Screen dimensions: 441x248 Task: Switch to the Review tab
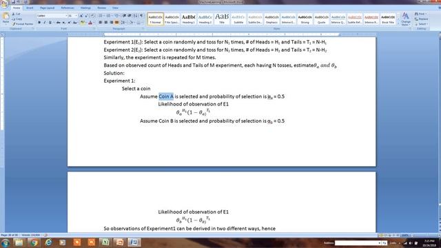pos(101,8)
